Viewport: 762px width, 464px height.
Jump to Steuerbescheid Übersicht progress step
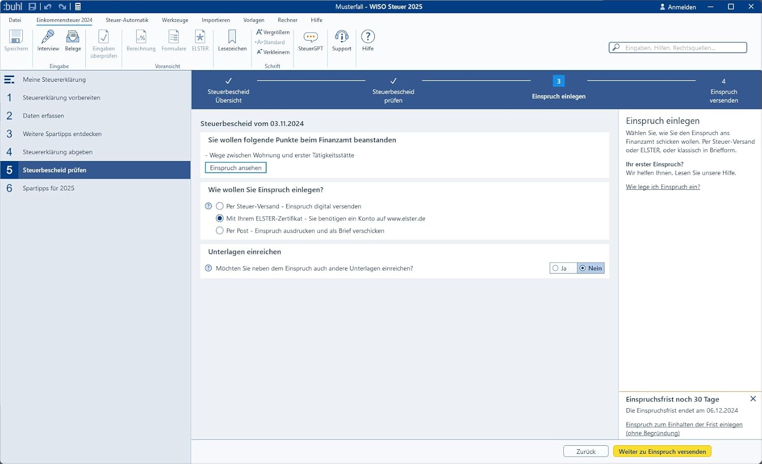[x=229, y=90]
